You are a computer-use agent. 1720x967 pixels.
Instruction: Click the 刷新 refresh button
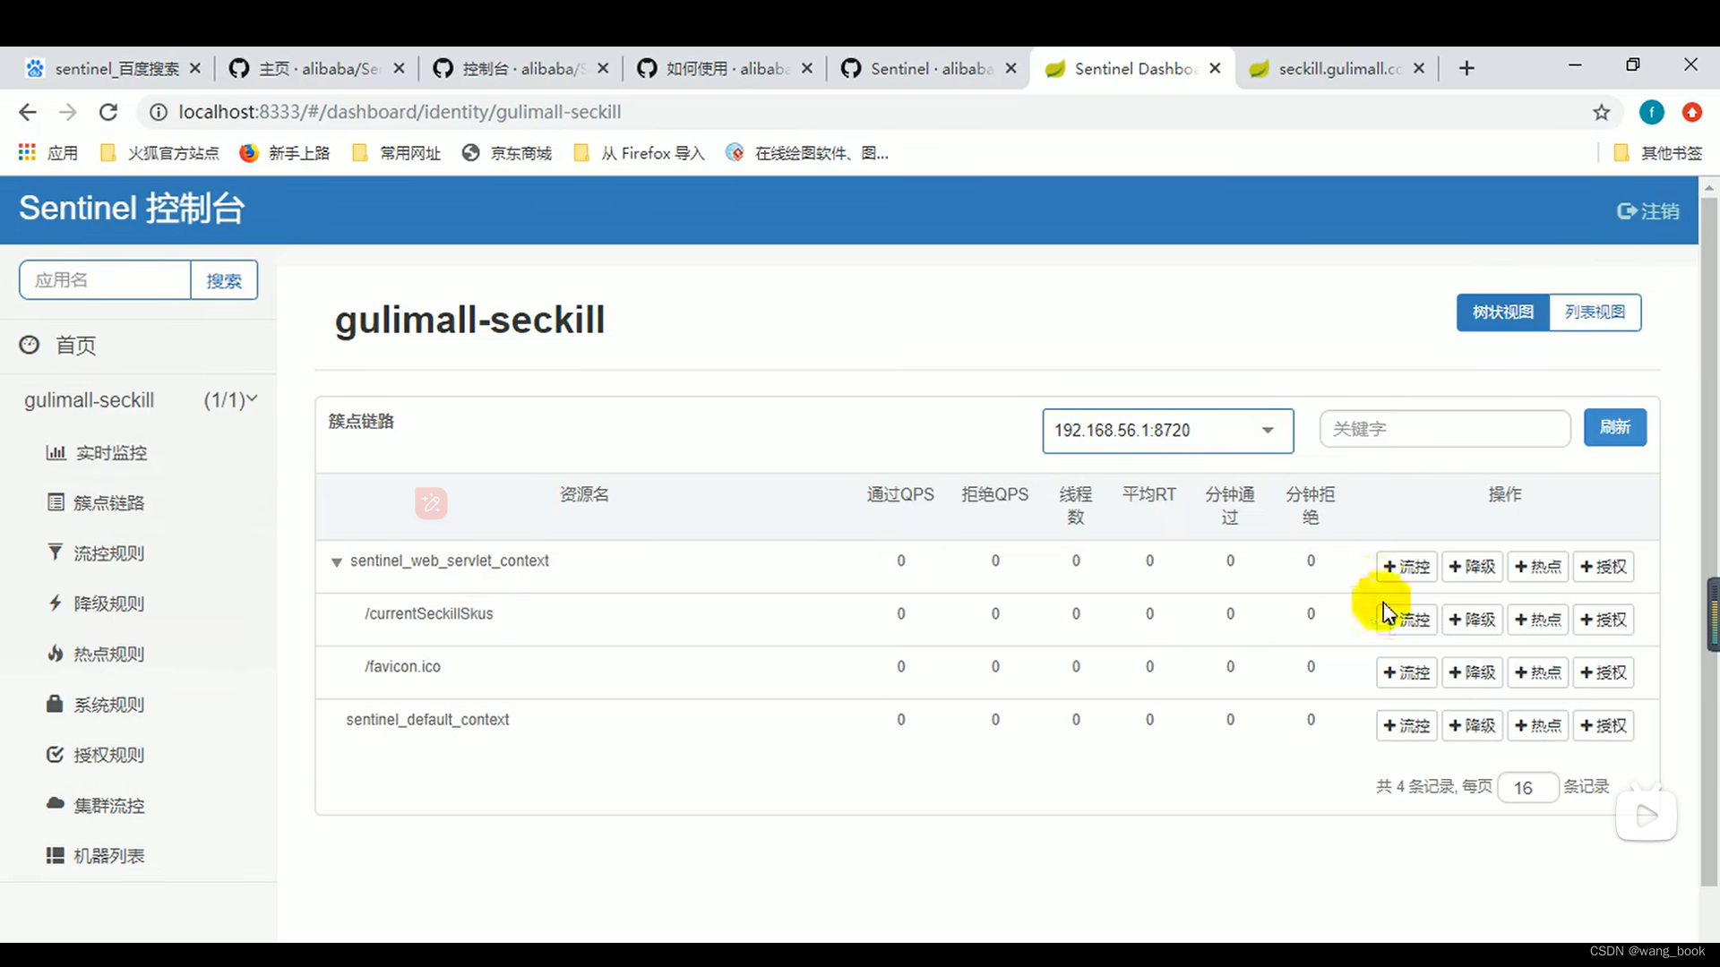[x=1614, y=427]
